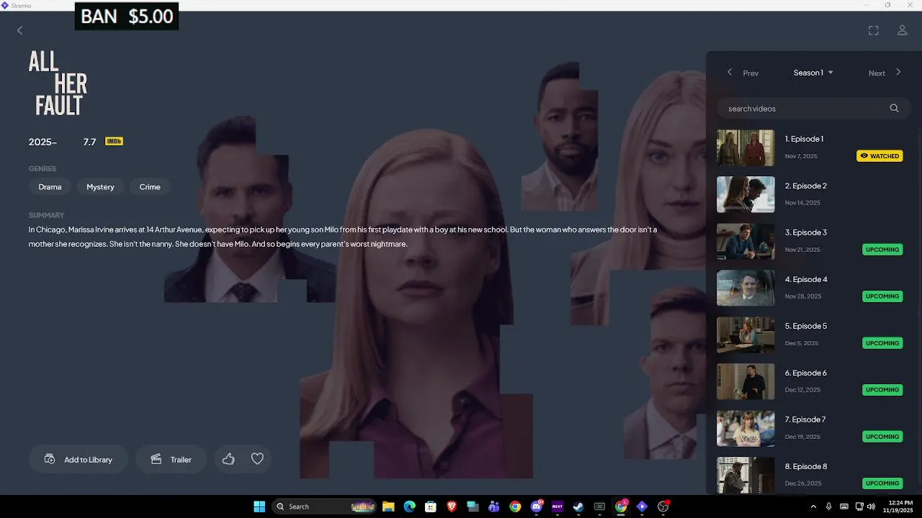Click the microphone tray icon

(829, 506)
